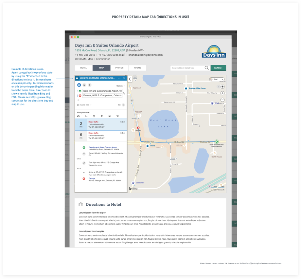Show hotels bed icon along route

[86, 116]
